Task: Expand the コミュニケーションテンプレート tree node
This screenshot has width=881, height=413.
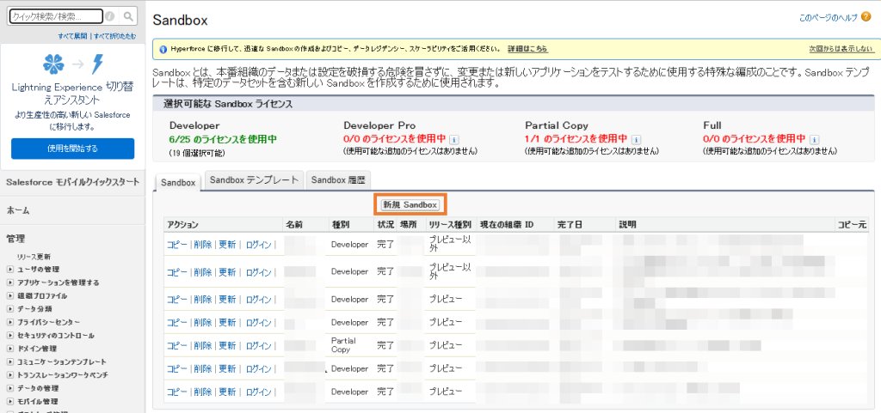Action: (x=10, y=362)
